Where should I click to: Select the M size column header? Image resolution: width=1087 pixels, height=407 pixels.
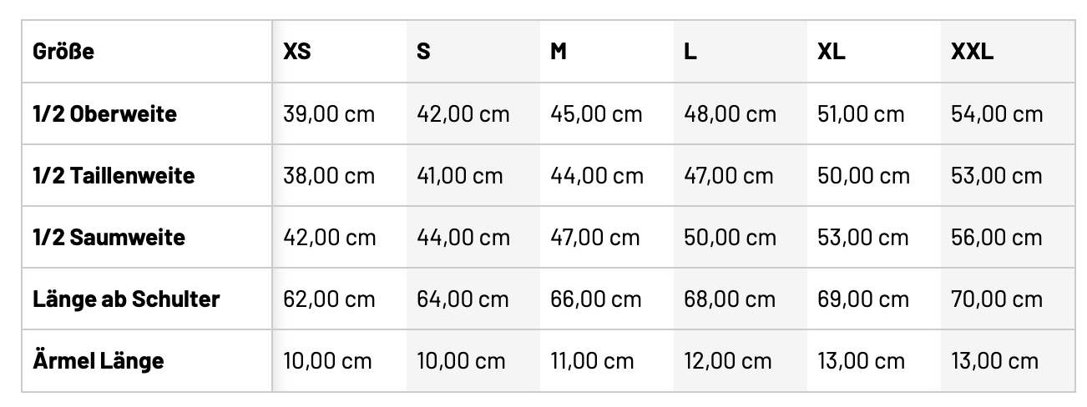(559, 52)
